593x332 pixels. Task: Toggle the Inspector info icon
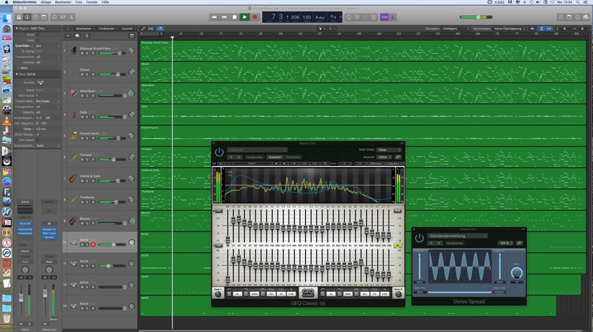27,17
